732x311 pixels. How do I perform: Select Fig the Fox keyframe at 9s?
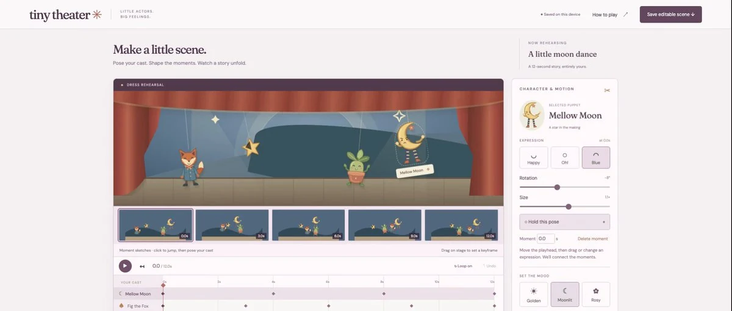coord(411,306)
